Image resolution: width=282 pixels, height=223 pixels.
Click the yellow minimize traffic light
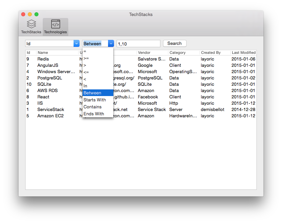tap(29, 14)
